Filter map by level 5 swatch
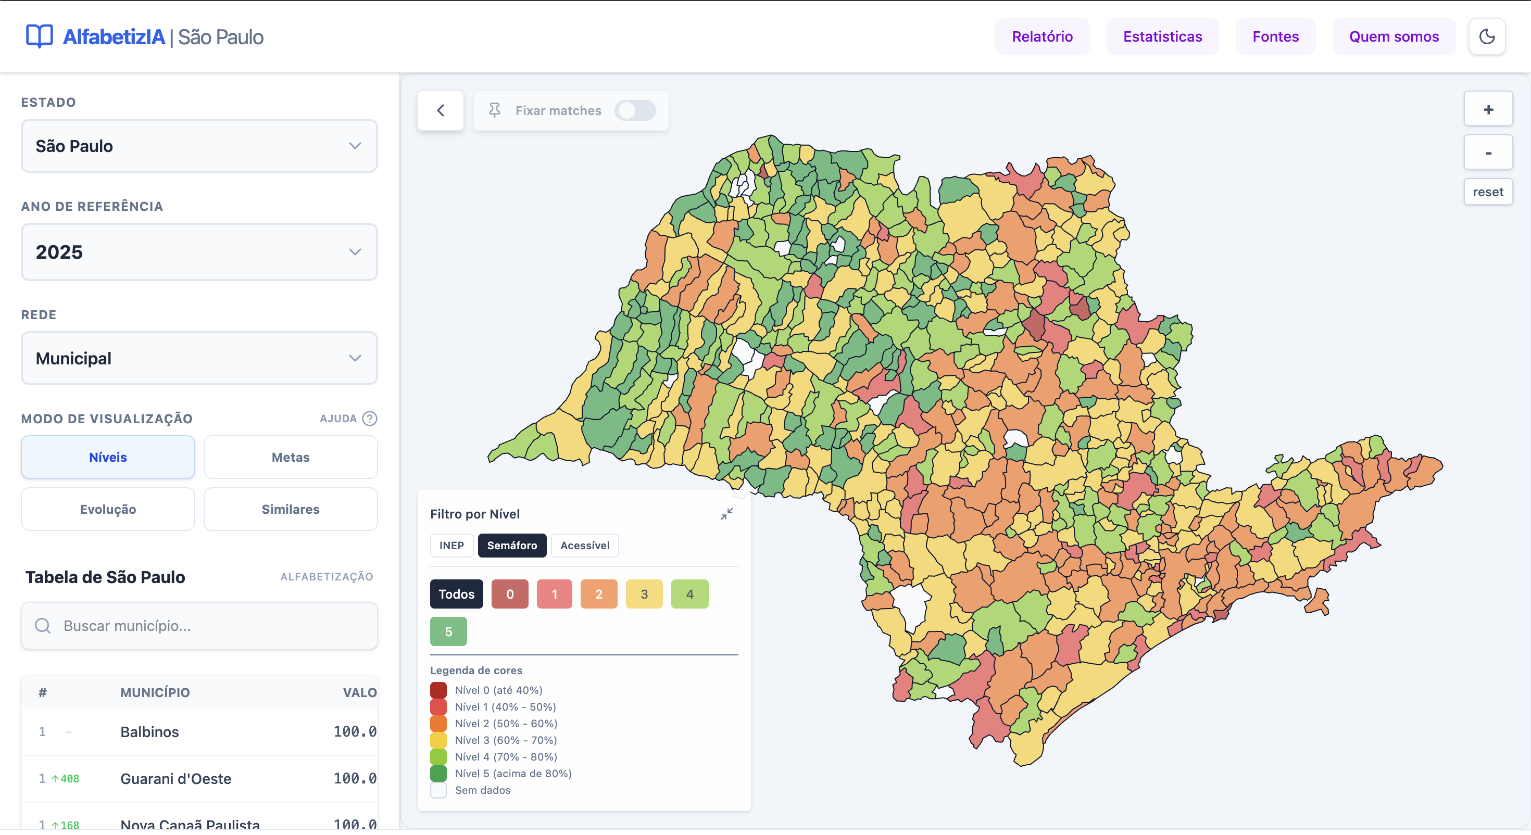The image size is (1531, 835). tap(449, 632)
